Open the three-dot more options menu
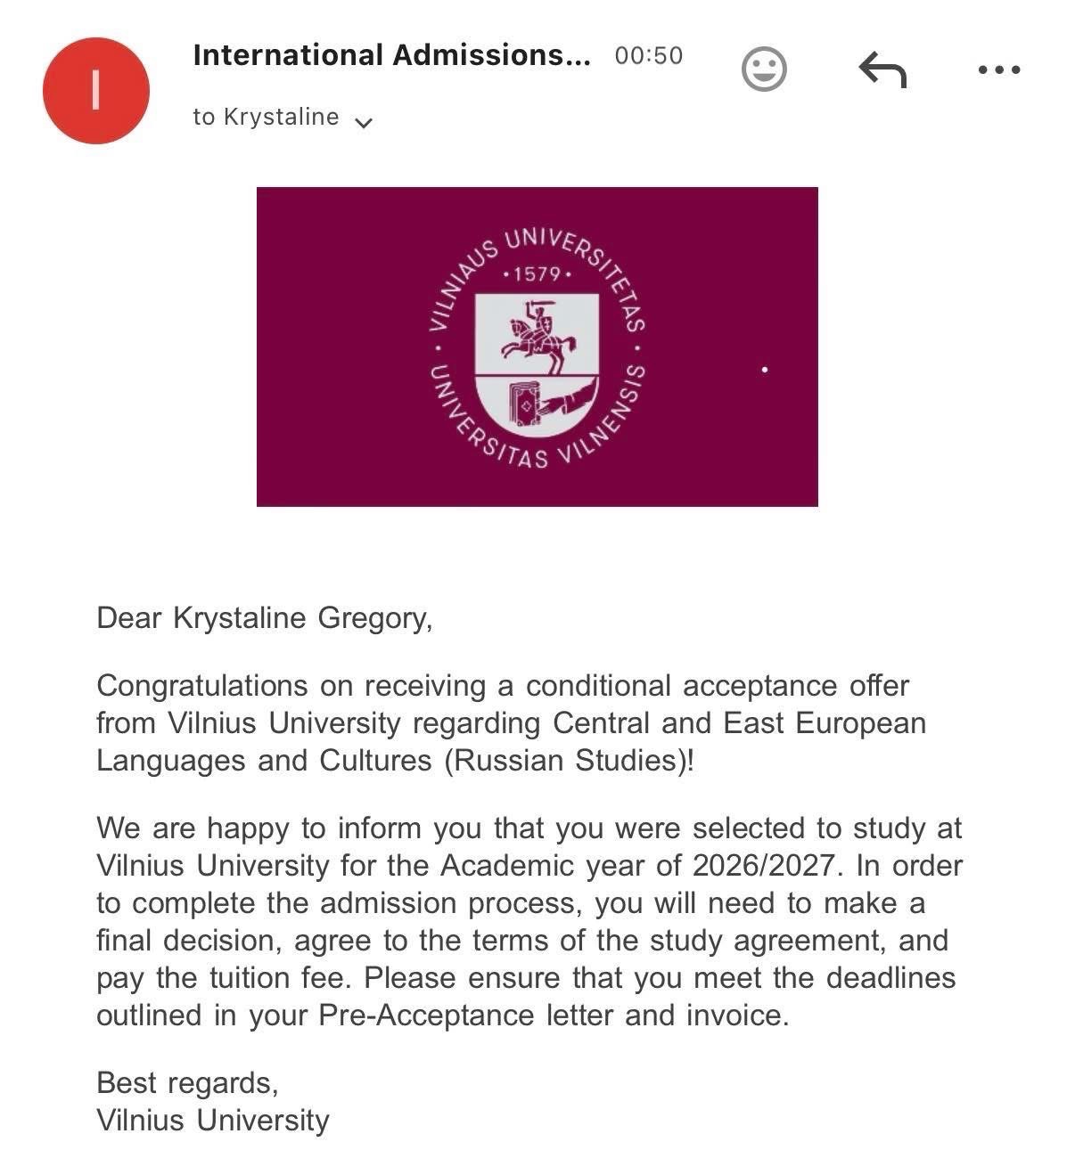Screen dimensions: 1075x1150 pyautogui.click(x=998, y=69)
